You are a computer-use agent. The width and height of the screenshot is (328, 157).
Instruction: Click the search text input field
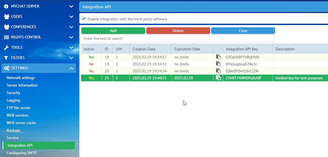click(x=177, y=38)
